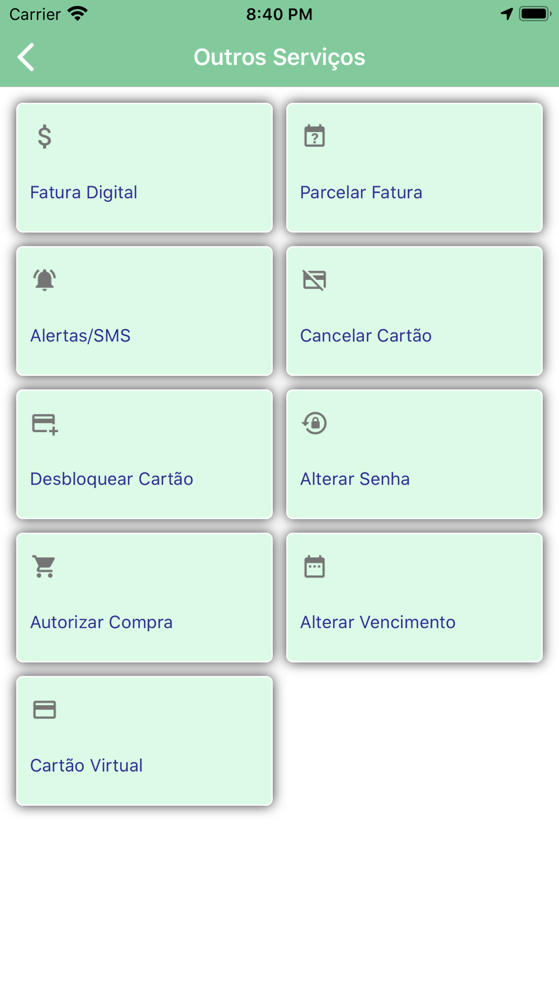Open Alterar Senha
The image size is (559, 995).
[x=415, y=454]
